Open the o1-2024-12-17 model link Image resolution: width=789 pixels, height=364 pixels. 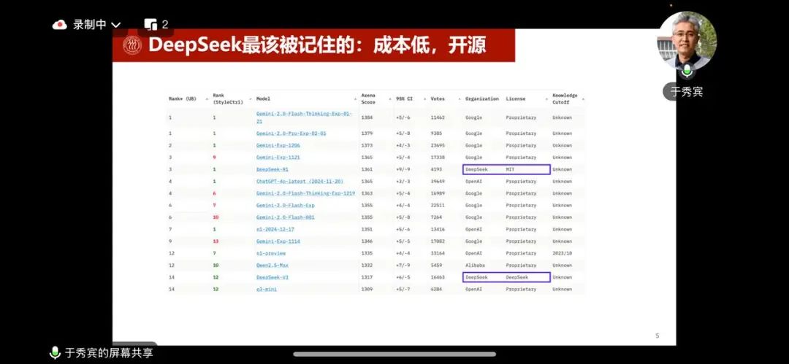click(275, 229)
